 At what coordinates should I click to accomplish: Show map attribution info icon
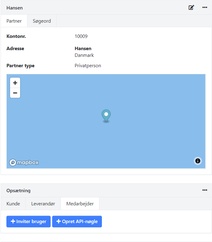pyautogui.click(x=198, y=161)
